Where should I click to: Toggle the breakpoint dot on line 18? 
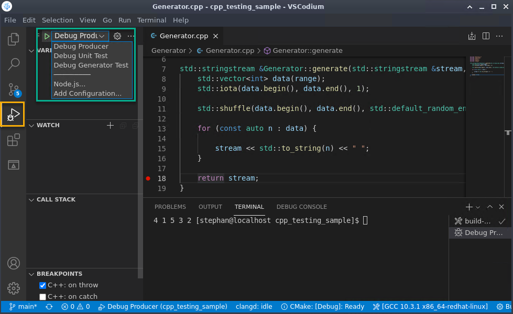click(x=148, y=178)
